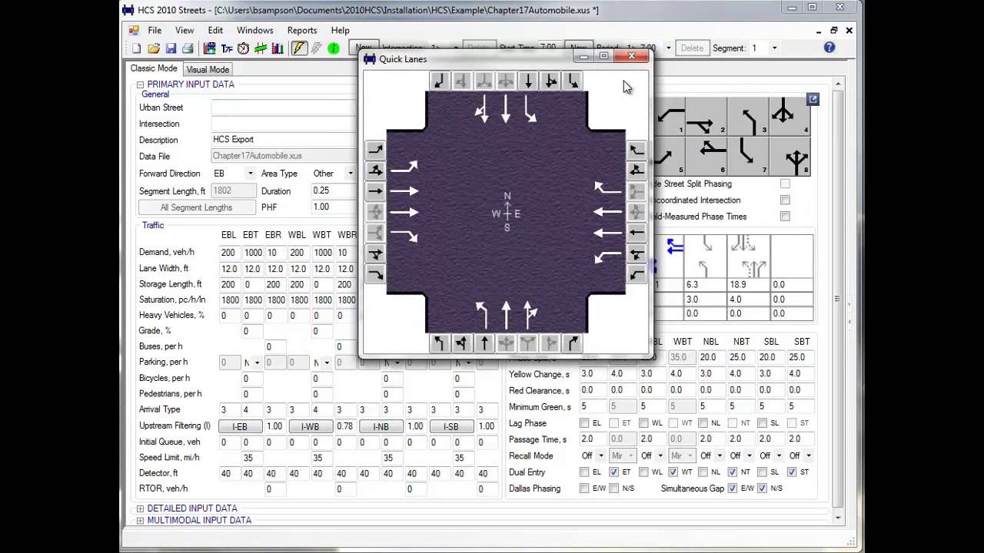Click the green lanes toolbar icon
Image resolution: width=984 pixels, height=553 pixels.
coord(260,48)
